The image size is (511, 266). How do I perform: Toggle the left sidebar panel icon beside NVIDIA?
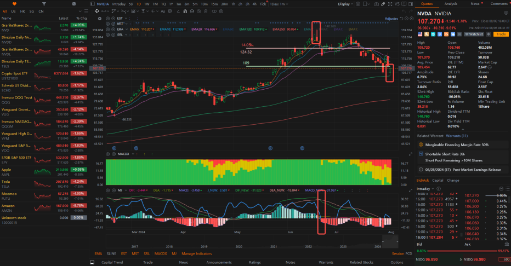click(x=93, y=4)
